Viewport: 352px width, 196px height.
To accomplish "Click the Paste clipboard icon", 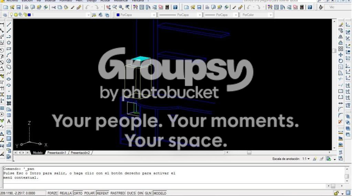I will pos(66,7).
